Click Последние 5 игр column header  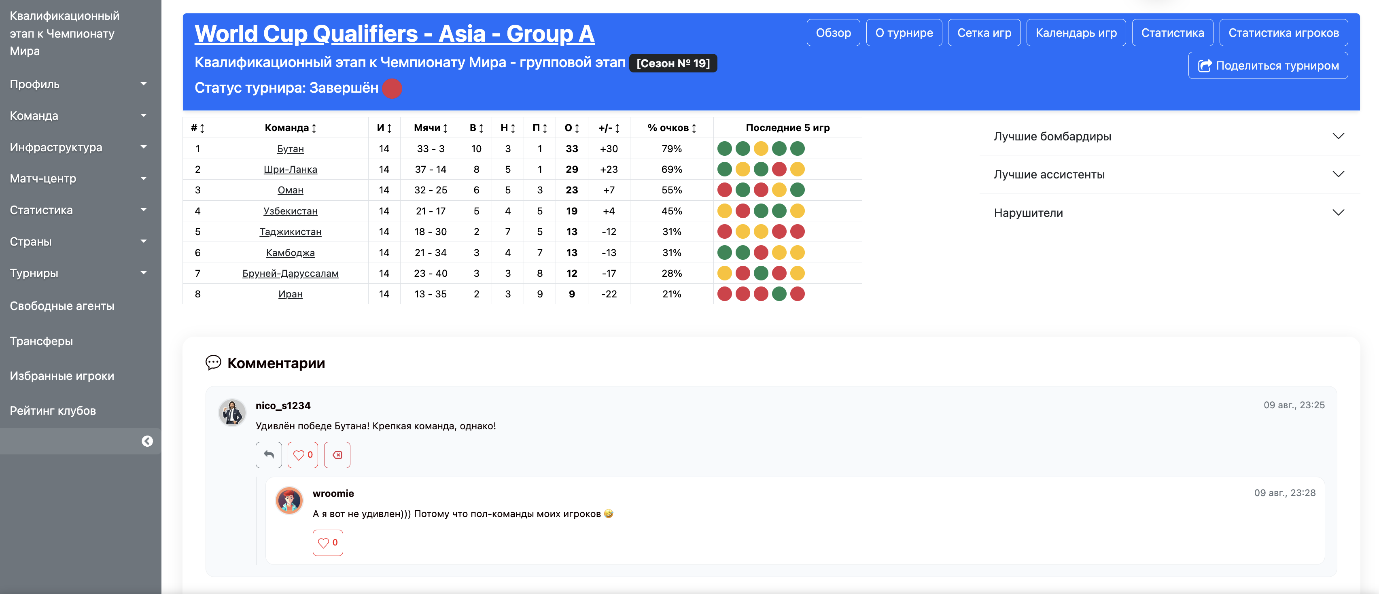tap(787, 128)
